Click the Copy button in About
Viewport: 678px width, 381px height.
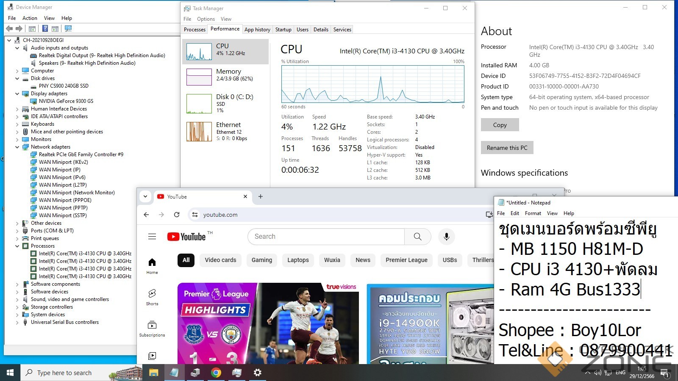coord(500,125)
